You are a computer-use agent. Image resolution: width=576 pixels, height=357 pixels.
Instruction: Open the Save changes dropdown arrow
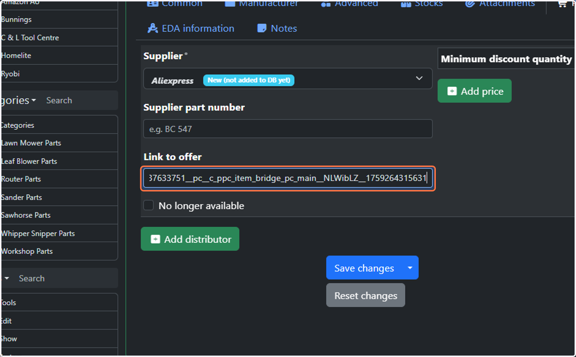[x=410, y=268]
